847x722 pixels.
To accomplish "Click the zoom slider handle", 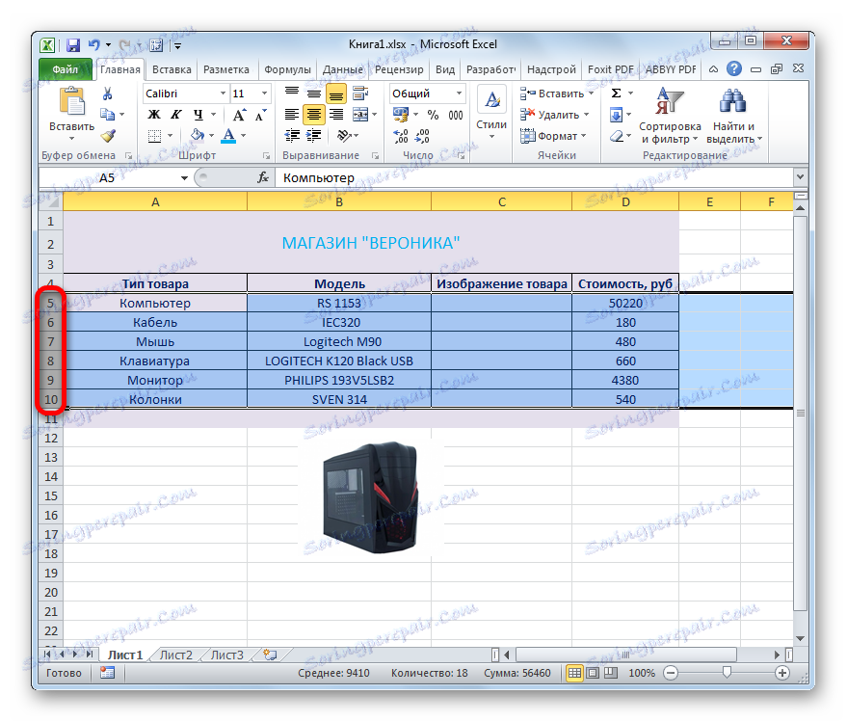I will pos(727,672).
